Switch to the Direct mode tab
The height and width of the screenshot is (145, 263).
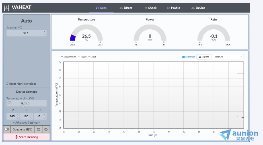click(126, 8)
